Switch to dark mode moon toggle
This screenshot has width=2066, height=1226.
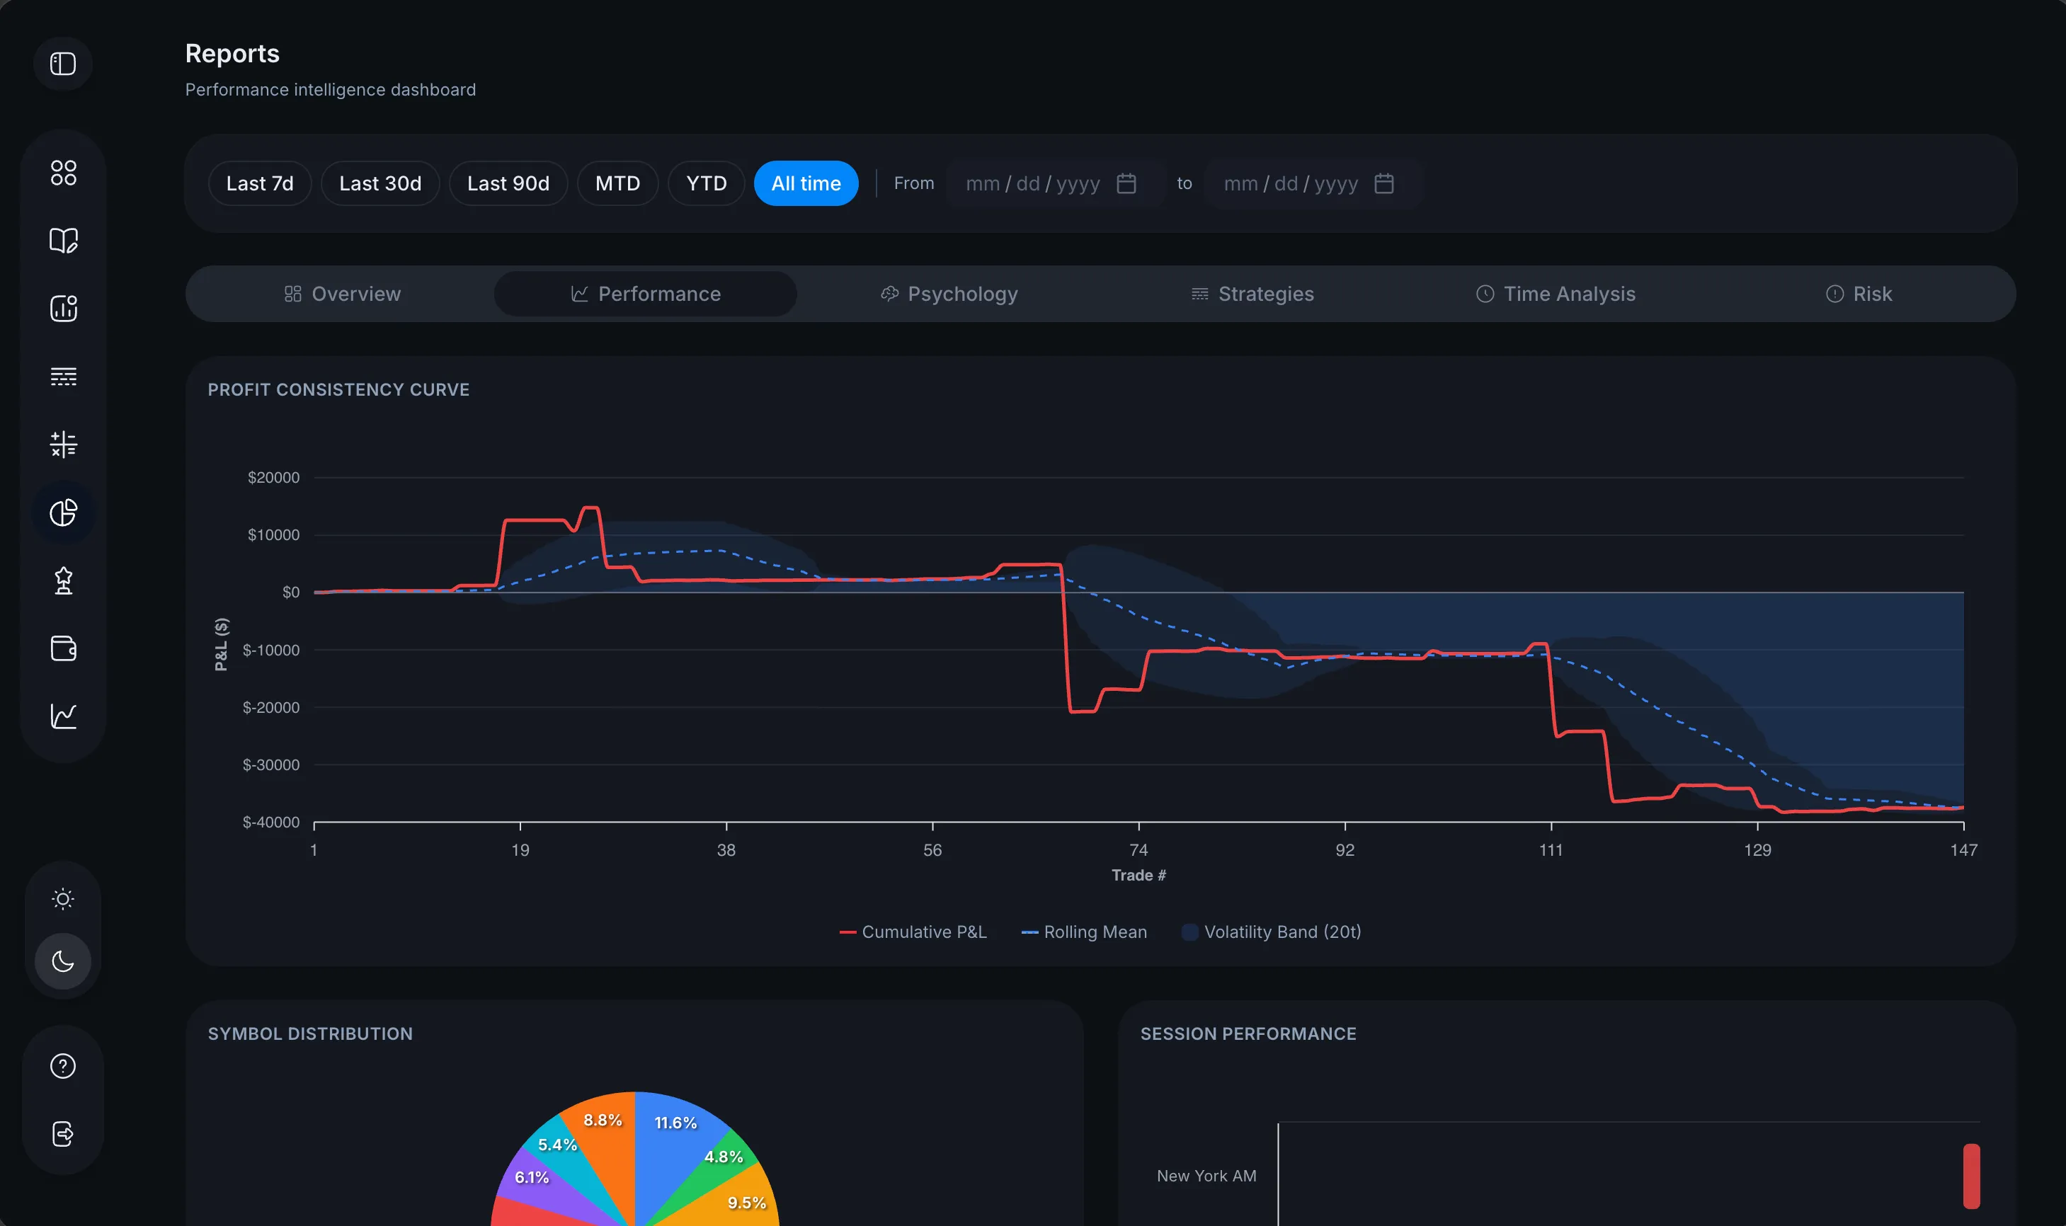pos(63,962)
